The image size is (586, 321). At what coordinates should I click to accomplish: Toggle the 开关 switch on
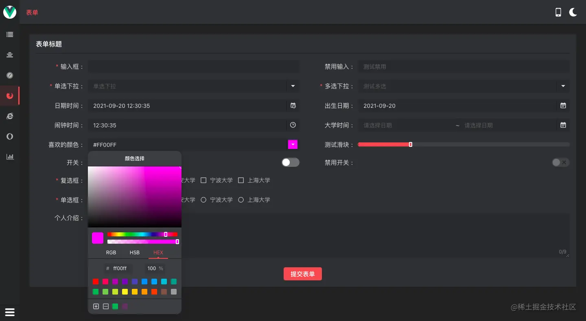click(x=291, y=162)
